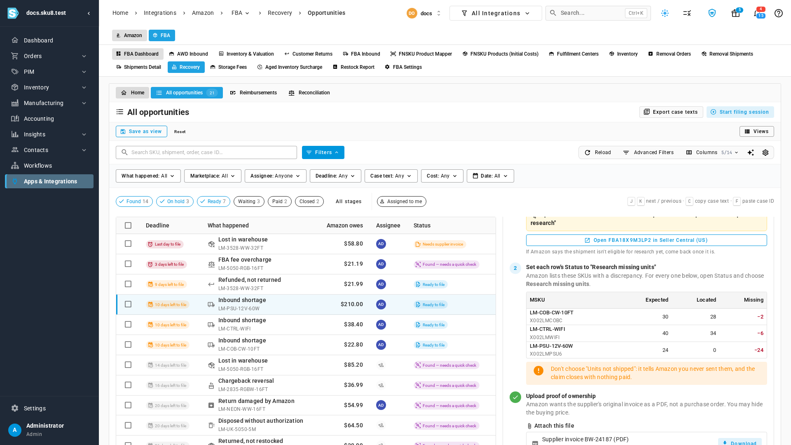The height and width of the screenshot is (445, 791).
Task: Switch to the Reconciliation tab
Action: point(309,93)
